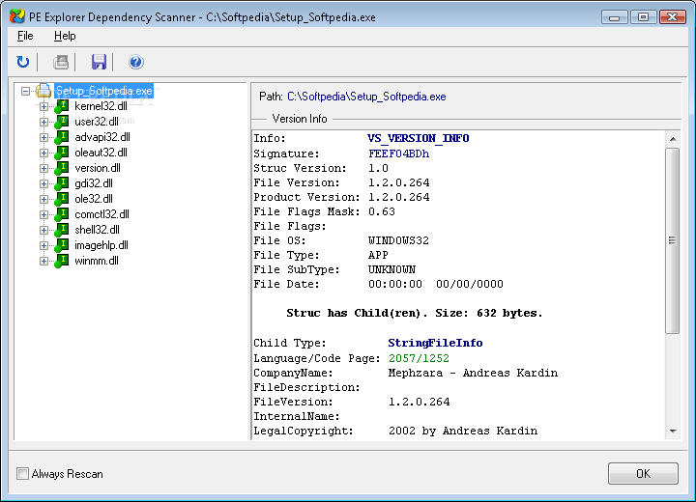The height and width of the screenshot is (502, 696).
Task: Click the winmm.dll module icon
Action: click(62, 262)
